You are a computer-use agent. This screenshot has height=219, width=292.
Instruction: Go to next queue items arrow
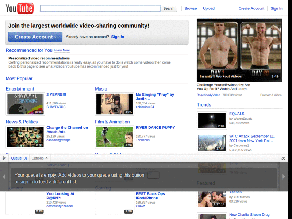tap(284, 177)
